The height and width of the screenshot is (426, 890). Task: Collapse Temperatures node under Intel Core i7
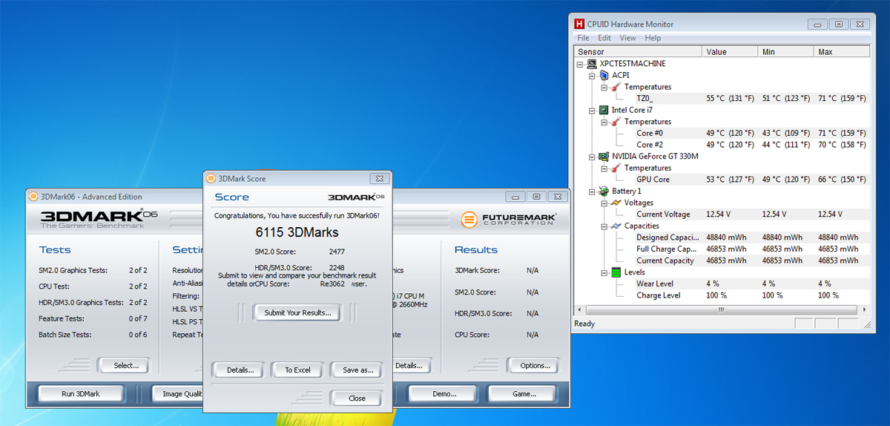(x=604, y=122)
